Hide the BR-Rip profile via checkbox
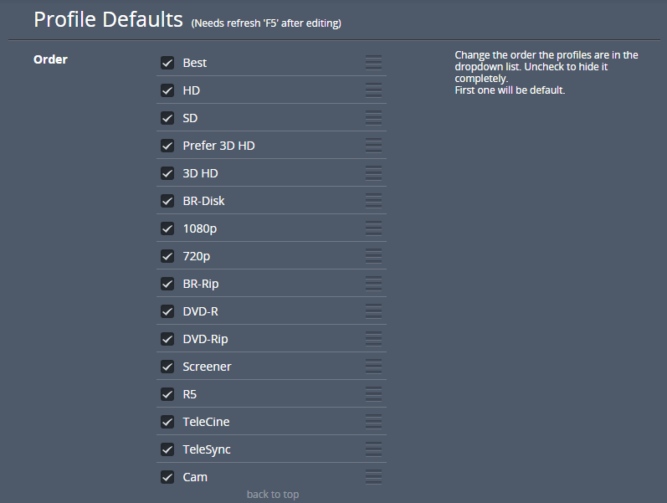Viewport: 667px width, 503px height. point(167,284)
